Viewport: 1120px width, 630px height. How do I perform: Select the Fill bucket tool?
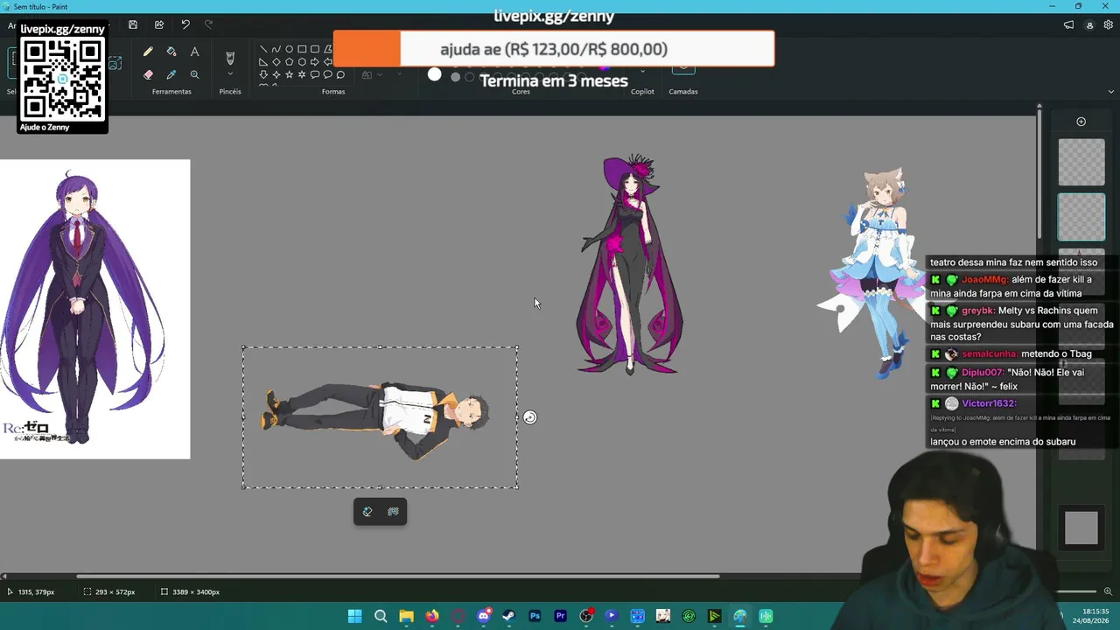(171, 52)
